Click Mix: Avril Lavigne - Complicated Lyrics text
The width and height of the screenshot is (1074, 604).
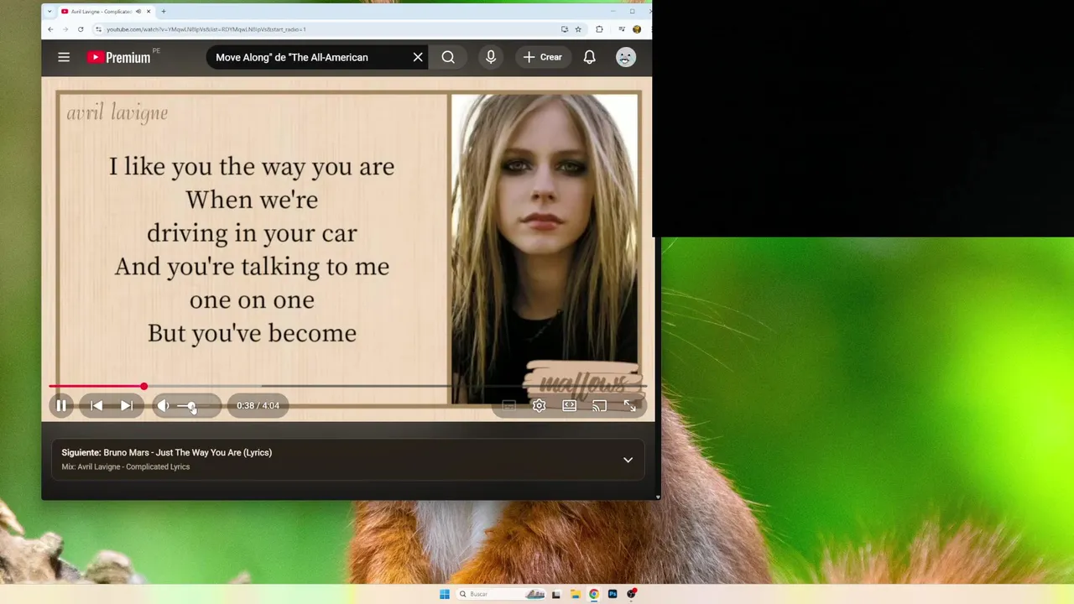[126, 467]
